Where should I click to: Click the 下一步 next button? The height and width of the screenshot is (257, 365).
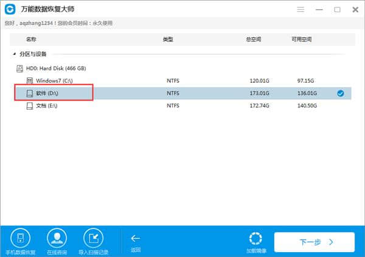tap(314, 242)
